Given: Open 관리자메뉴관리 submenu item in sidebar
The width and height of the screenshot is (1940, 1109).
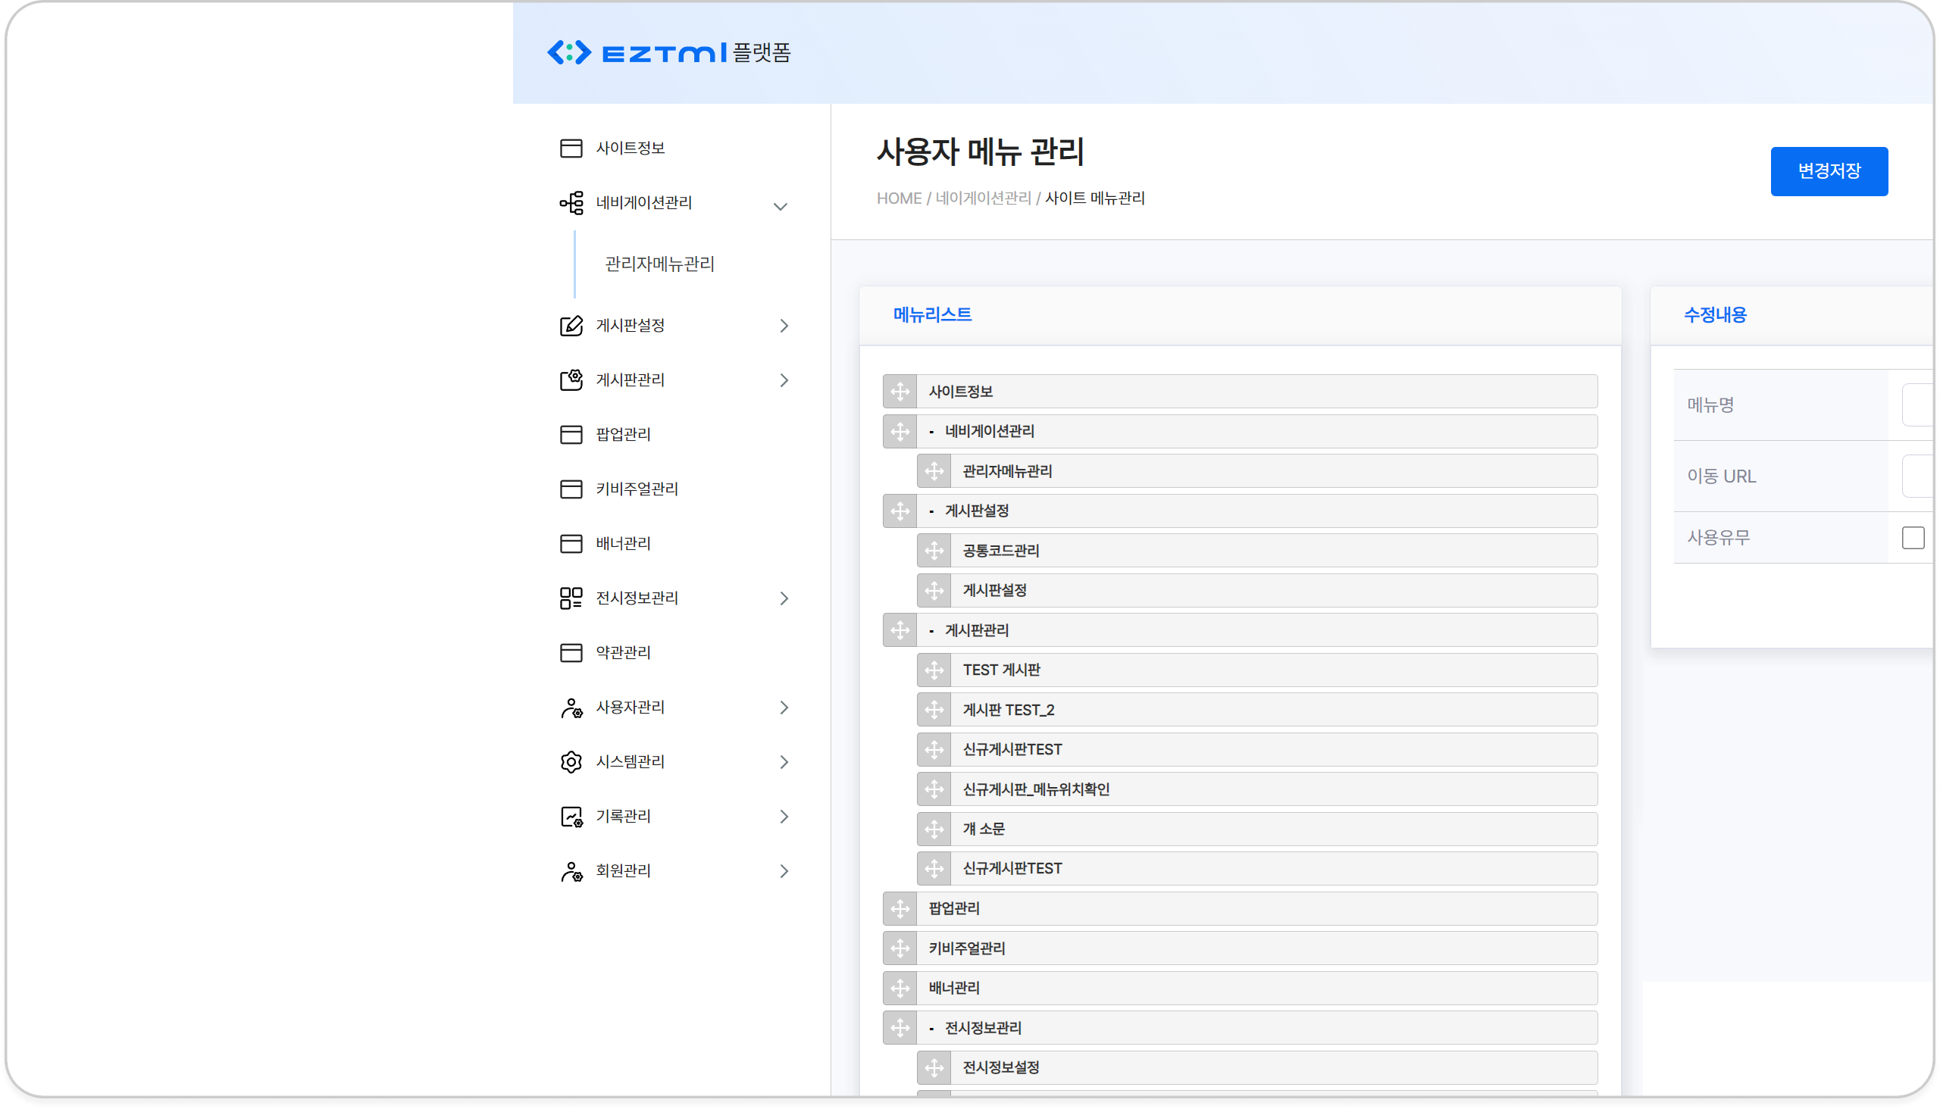Looking at the screenshot, I should tap(659, 264).
